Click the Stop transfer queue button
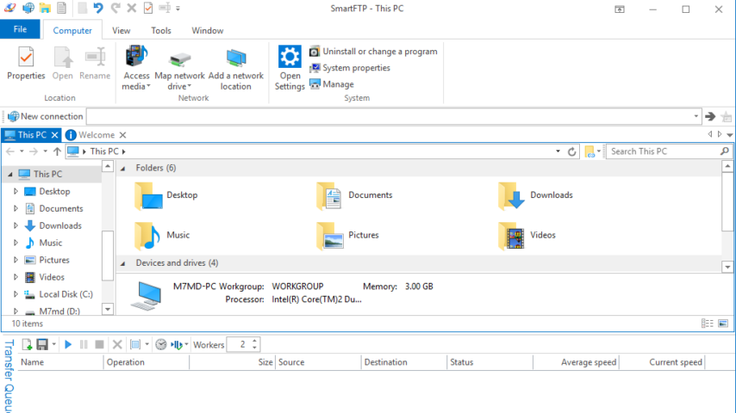 (x=99, y=344)
